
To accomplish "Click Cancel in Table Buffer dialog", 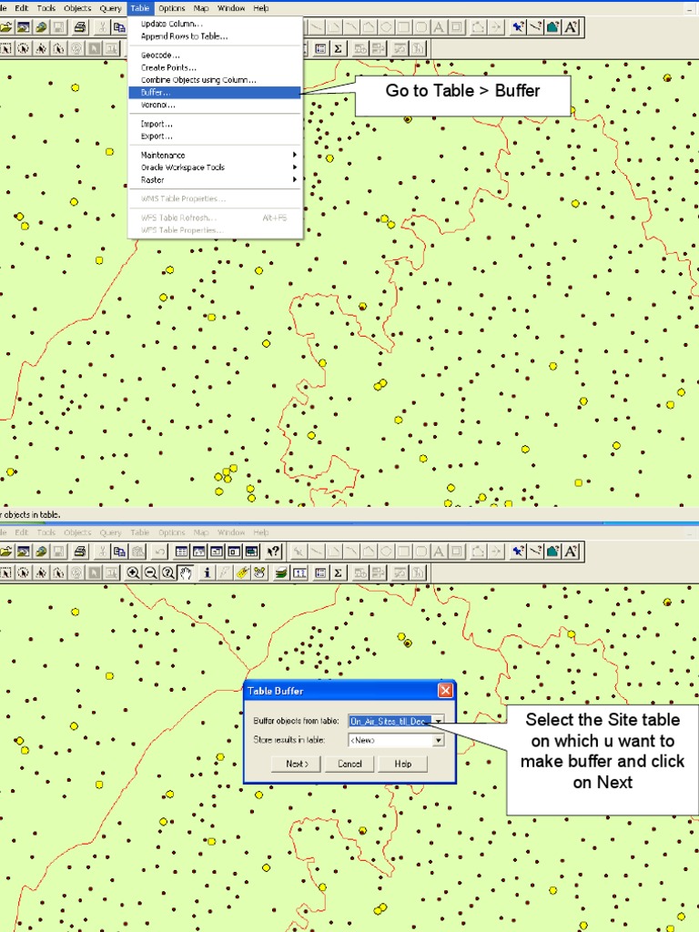I will (349, 764).
